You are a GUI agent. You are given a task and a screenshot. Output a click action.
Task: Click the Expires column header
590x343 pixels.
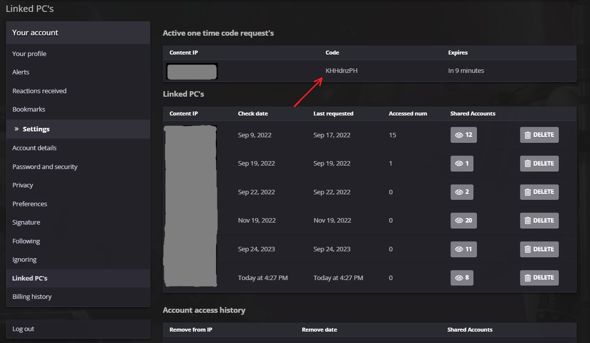coord(458,53)
